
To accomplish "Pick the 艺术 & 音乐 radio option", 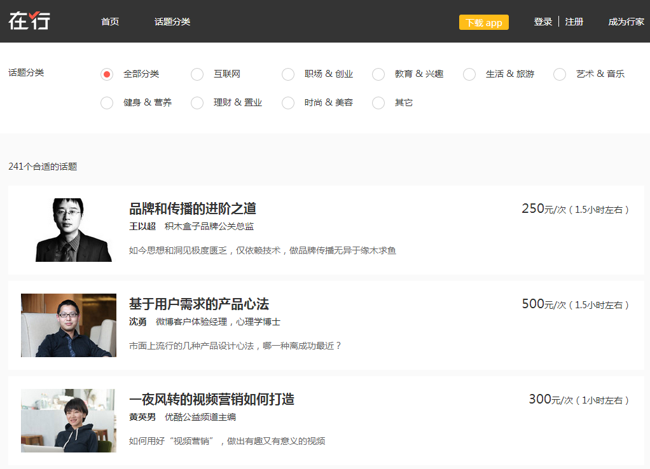I will click(x=560, y=74).
